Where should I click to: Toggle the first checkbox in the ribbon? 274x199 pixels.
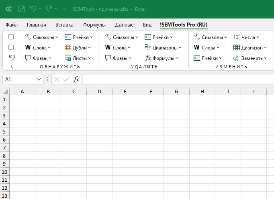coord(11,37)
